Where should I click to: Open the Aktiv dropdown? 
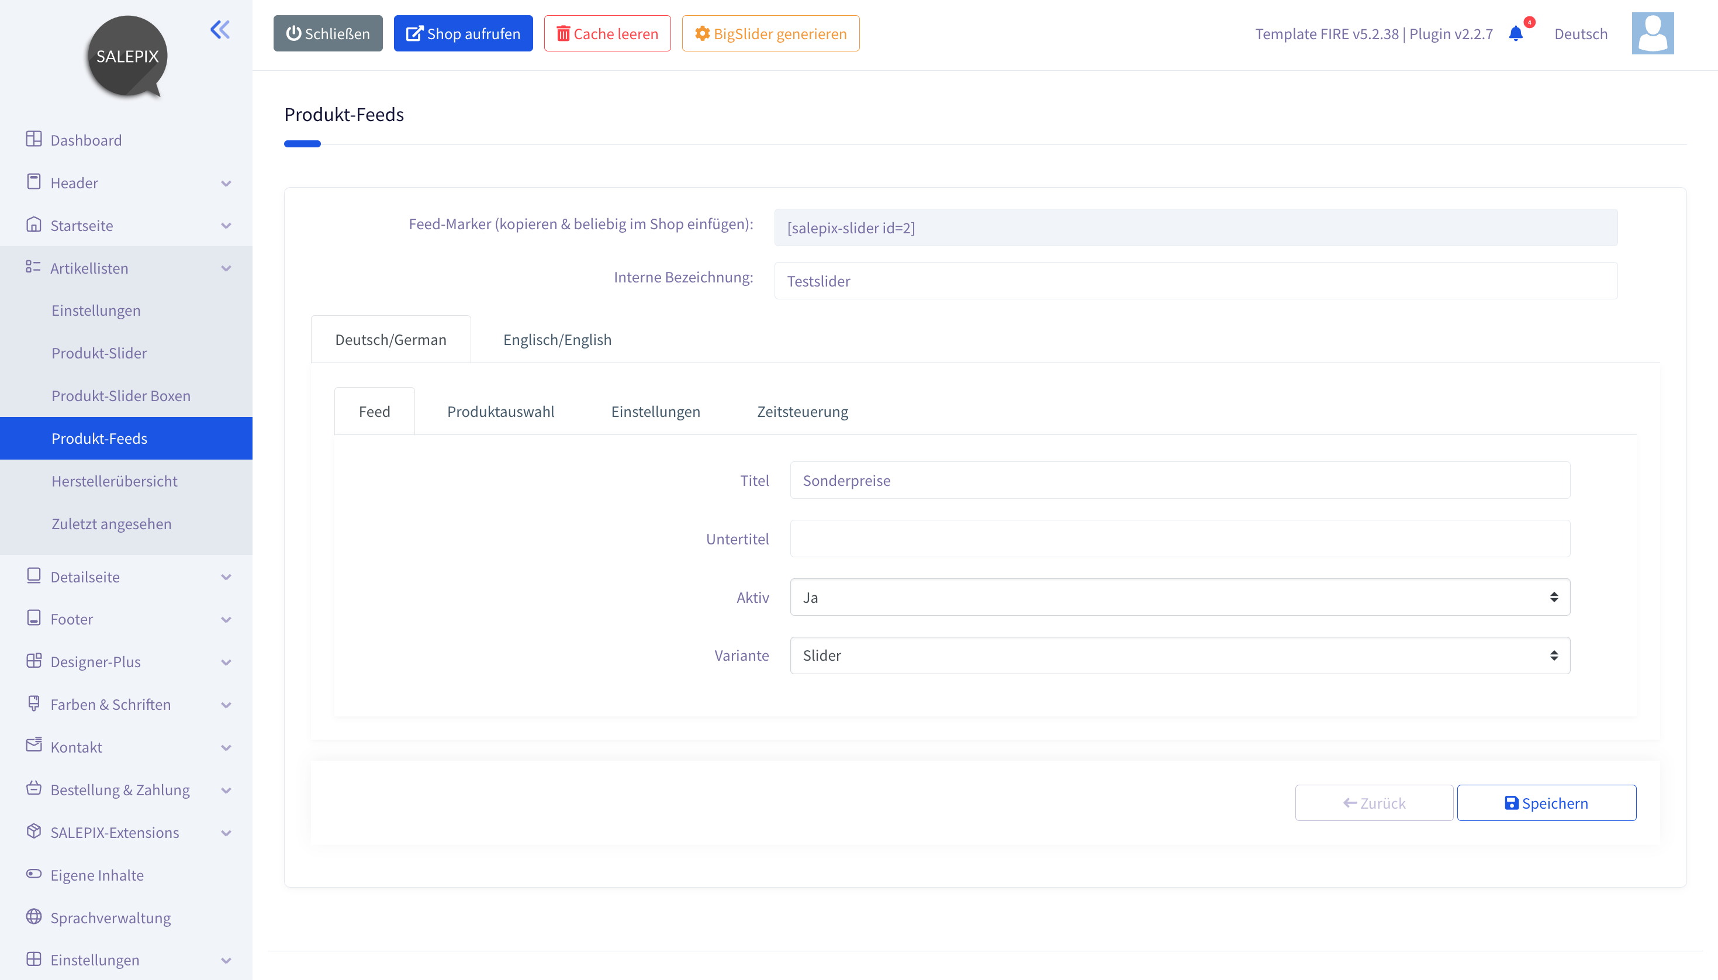click(x=1180, y=597)
